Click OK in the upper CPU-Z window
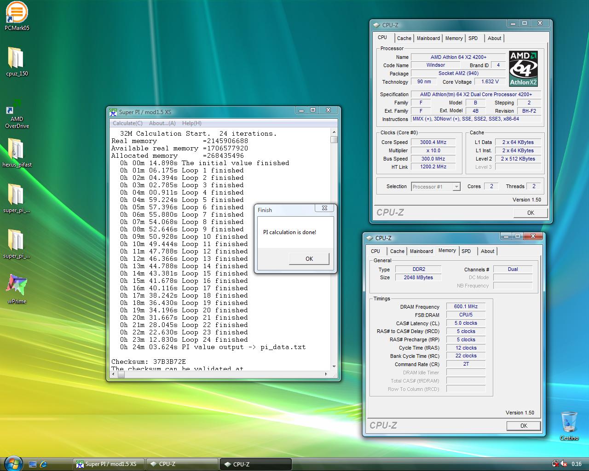Viewport: 589px width, 471px height. tap(531, 213)
